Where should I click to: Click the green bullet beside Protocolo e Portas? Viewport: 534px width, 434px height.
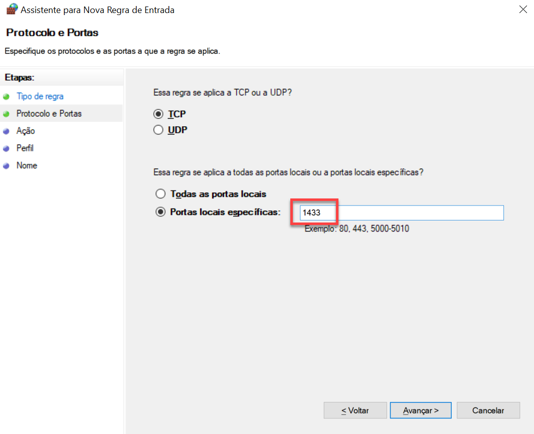pyautogui.click(x=6, y=114)
